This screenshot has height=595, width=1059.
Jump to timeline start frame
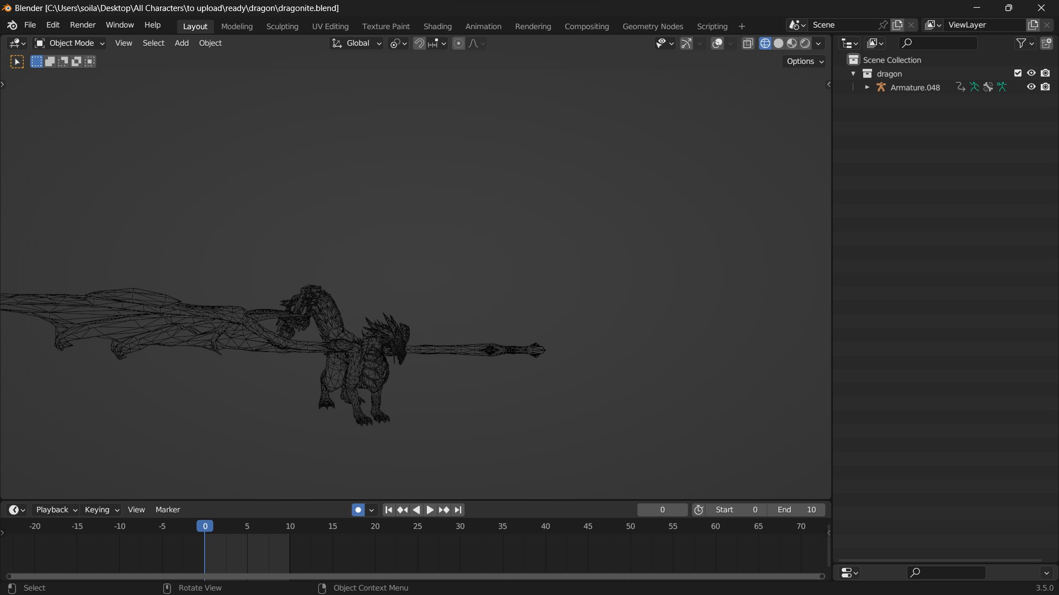point(388,510)
